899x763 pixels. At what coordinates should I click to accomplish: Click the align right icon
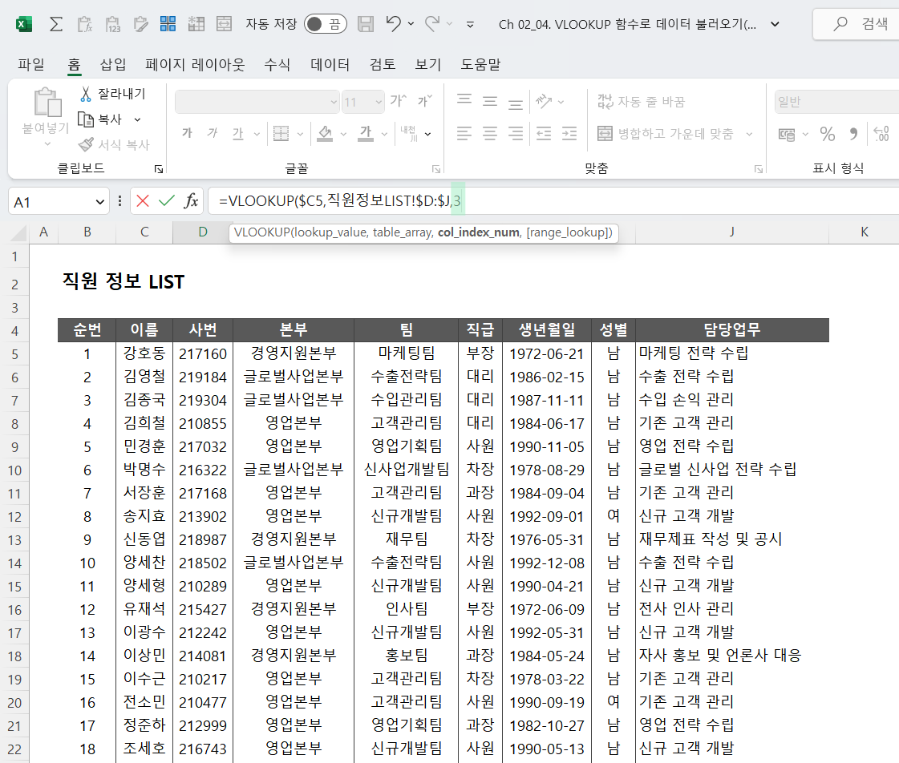[516, 134]
